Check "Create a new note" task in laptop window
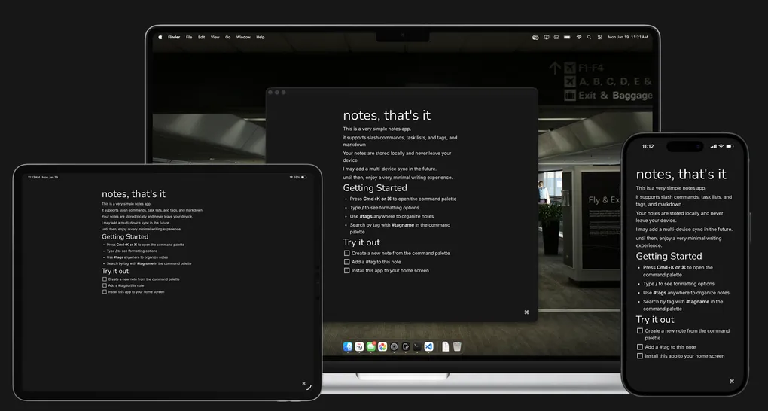 coord(347,254)
